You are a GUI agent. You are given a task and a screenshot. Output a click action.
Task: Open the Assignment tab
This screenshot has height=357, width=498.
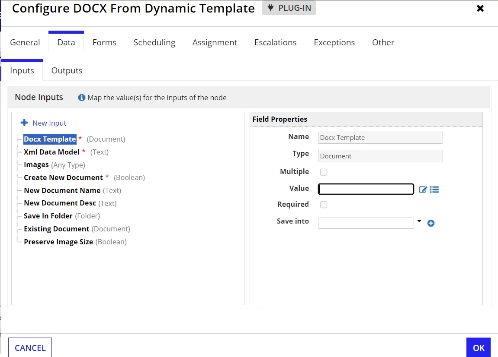pos(215,42)
